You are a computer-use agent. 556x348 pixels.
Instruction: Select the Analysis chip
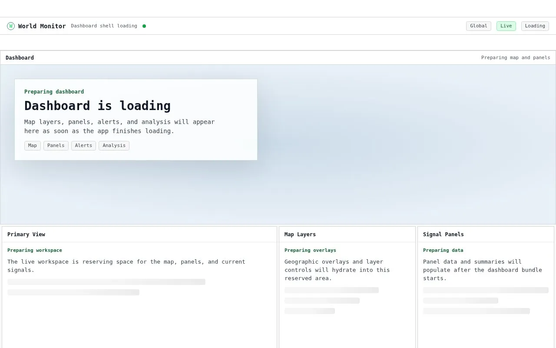coord(114,146)
